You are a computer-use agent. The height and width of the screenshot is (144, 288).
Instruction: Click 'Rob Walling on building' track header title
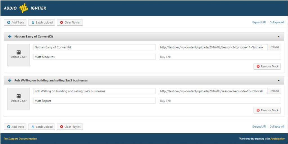[51, 80]
